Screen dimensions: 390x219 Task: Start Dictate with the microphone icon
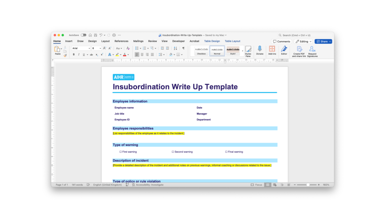(260, 50)
